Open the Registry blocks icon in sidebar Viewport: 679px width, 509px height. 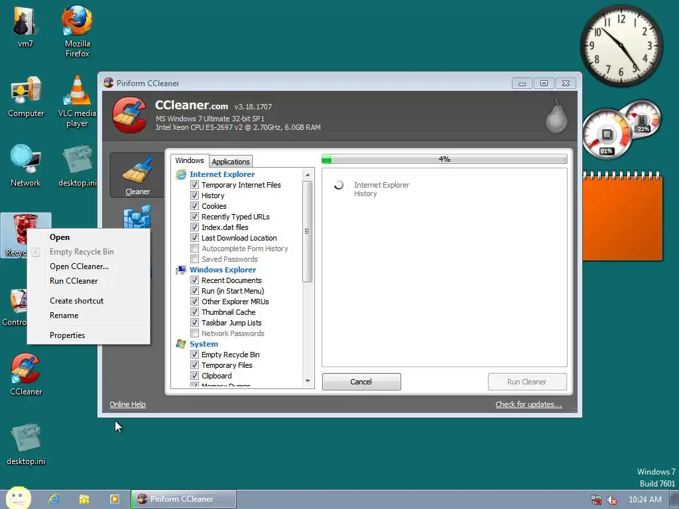point(137,217)
